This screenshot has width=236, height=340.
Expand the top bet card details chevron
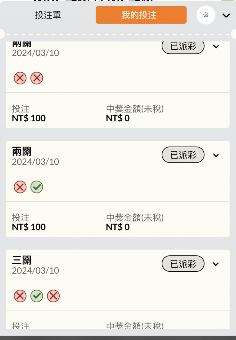pos(216,46)
